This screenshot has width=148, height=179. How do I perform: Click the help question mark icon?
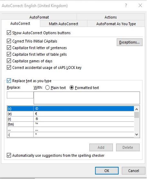[x=126, y=5]
